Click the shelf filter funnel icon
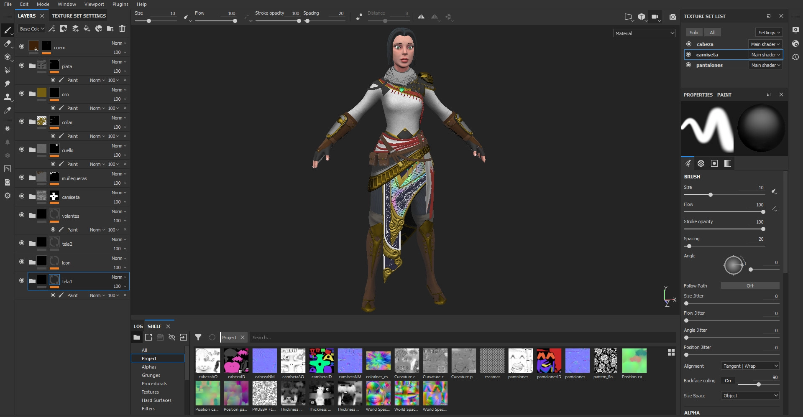Viewport: 803px width, 417px height. click(198, 337)
